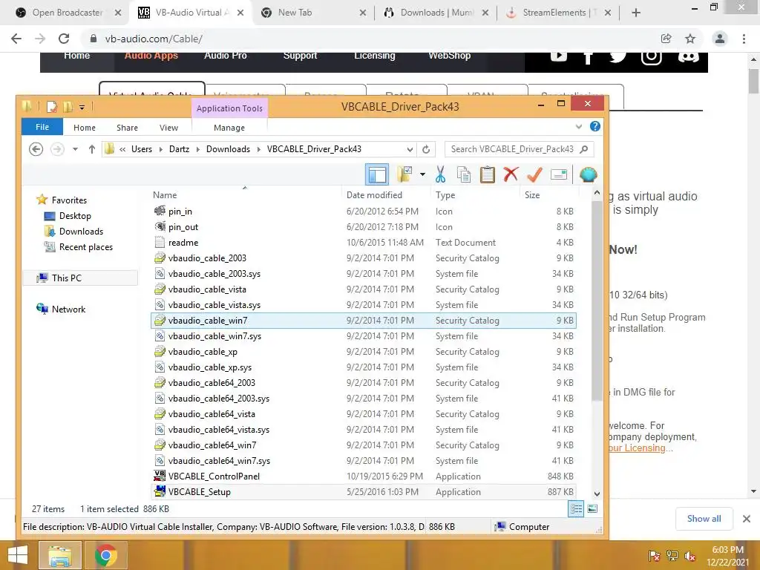The width and height of the screenshot is (760, 570).
Task: Open the Share ribbon tab
Action: tap(127, 128)
